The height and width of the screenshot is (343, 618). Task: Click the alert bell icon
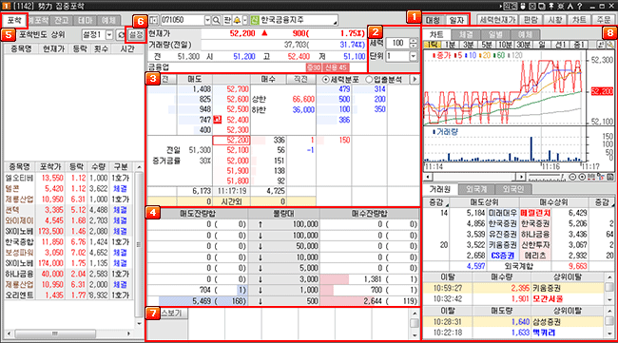tap(237, 20)
